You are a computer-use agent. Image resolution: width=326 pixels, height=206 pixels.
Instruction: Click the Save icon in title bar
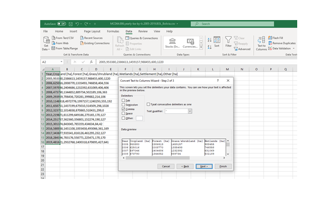pos(71,24)
